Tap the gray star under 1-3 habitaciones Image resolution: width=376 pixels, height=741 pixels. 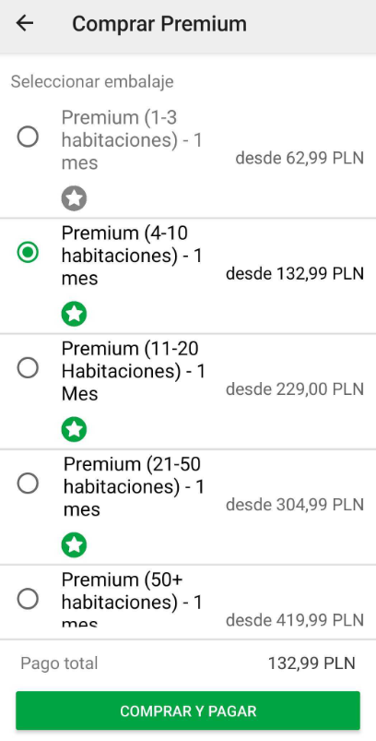74,198
